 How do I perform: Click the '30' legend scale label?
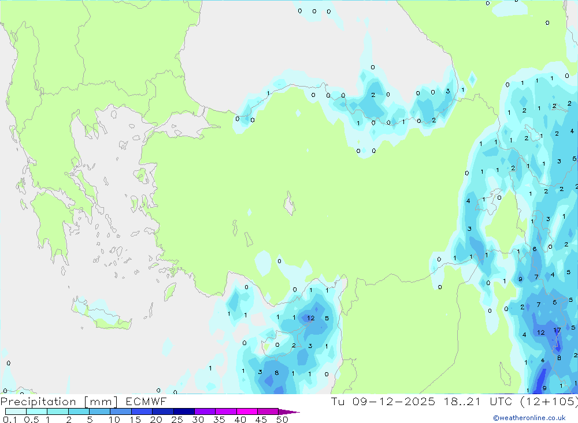198,420
